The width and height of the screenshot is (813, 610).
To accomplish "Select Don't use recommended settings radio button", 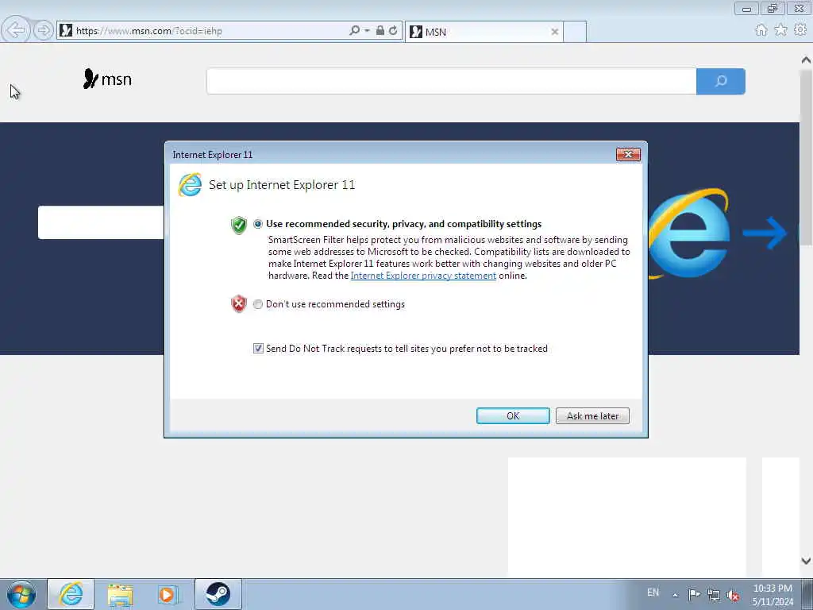I will point(258,304).
